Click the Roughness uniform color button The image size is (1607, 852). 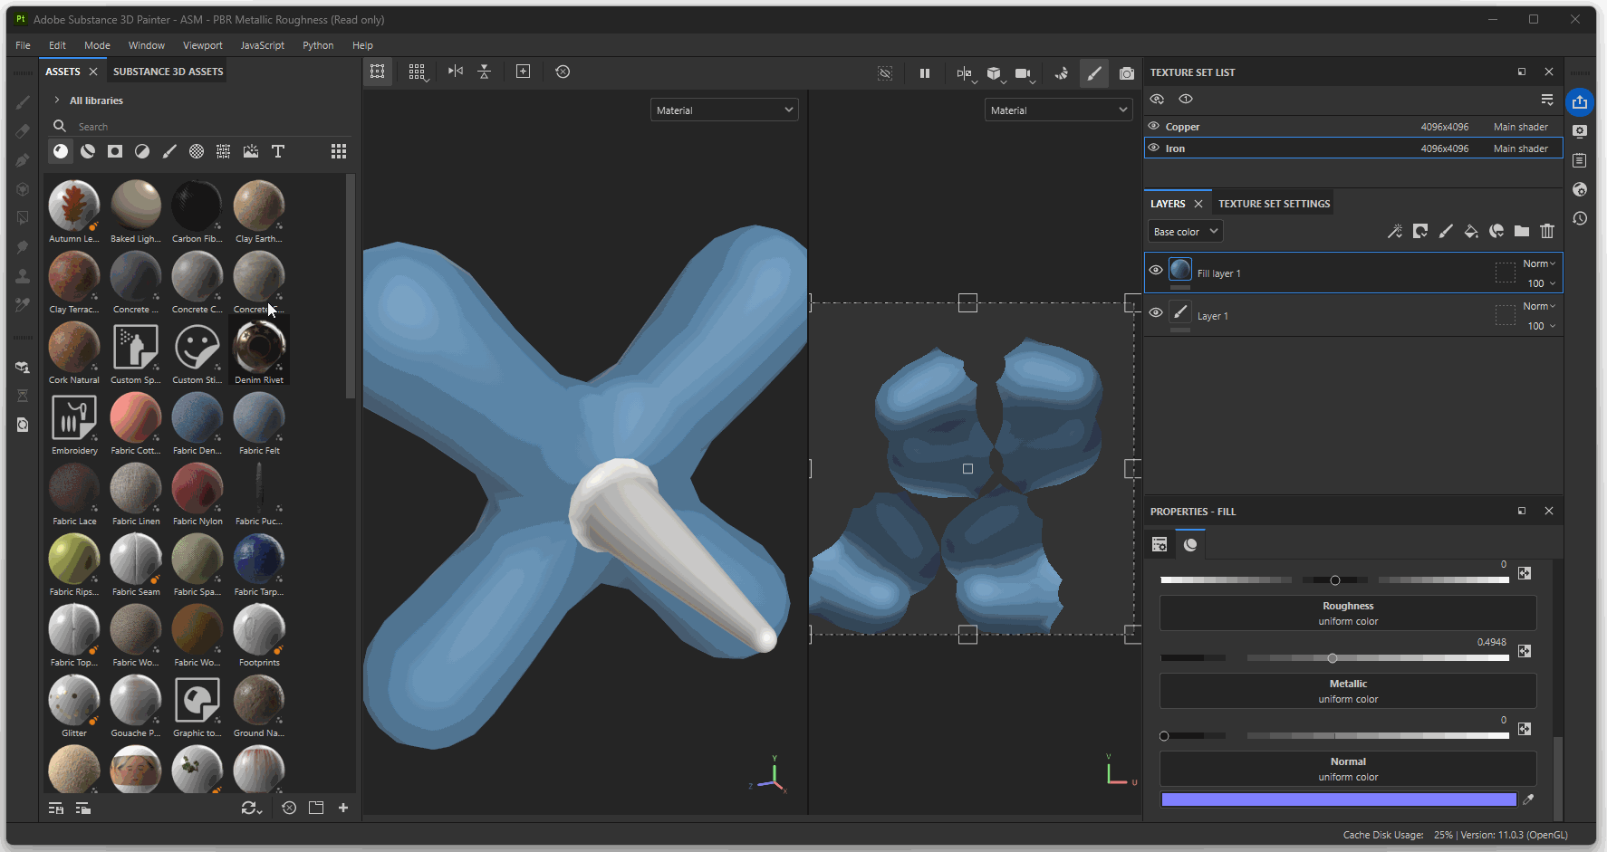[x=1347, y=613]
